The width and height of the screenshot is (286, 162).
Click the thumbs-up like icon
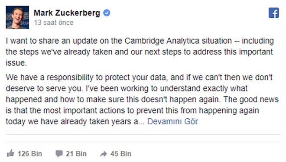pyautogui.click(x=10, y=153)
